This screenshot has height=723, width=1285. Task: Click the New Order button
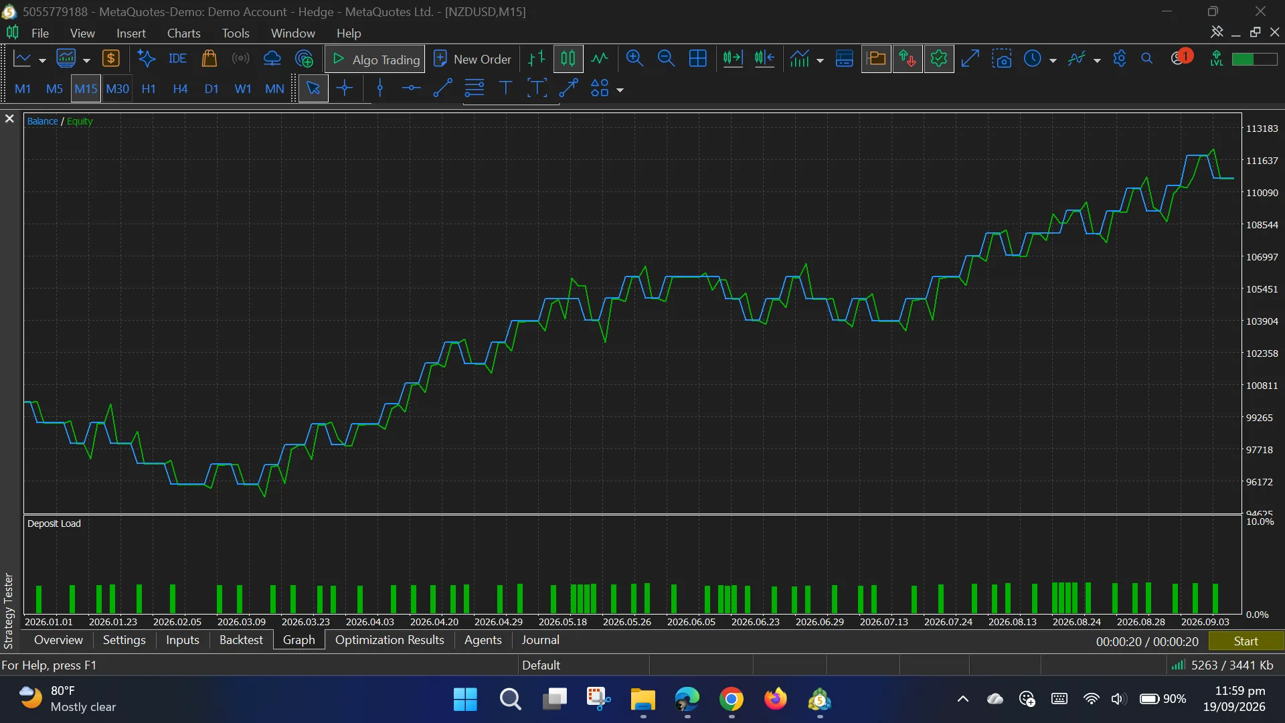[473, 59]
